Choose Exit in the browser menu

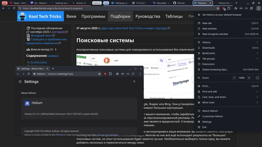228,127
